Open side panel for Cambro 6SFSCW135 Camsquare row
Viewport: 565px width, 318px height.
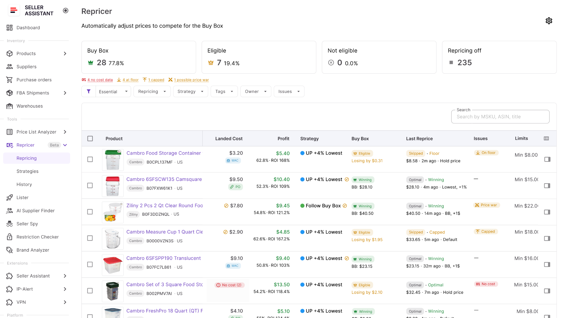click(x=547, y=186)
